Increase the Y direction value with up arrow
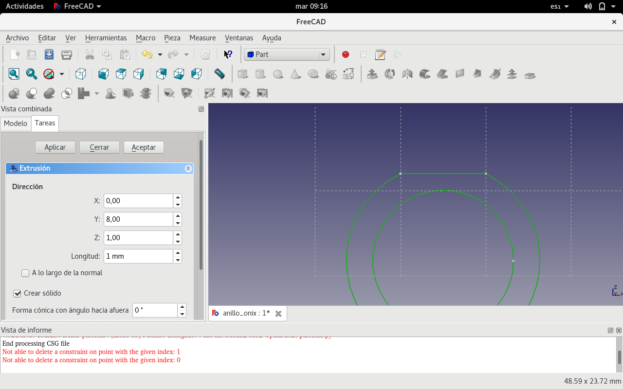 tap(178, 216)
